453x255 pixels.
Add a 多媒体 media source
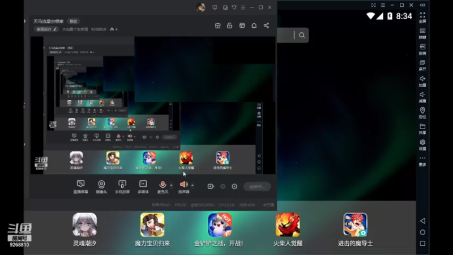tap(143, 187)
